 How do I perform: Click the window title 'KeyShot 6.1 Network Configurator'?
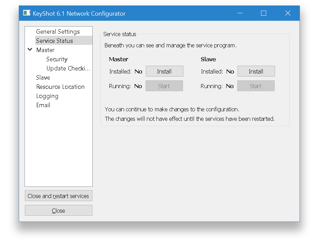(79, 13)
